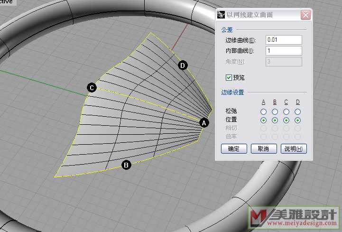
Task: Open help with the 说明(H) button
Action: click(294, 148)
